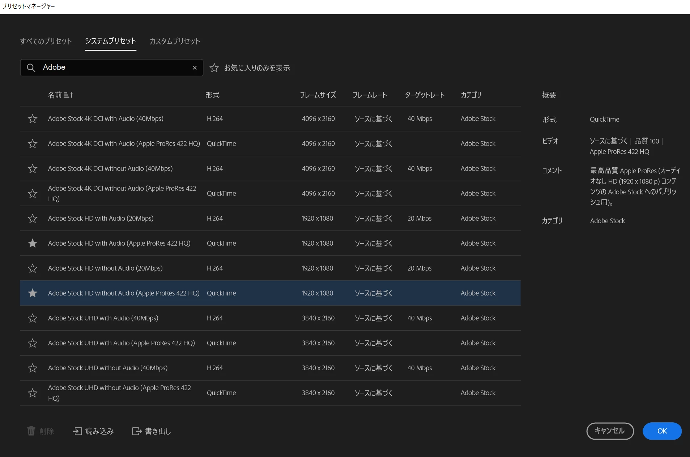Click the search magnifier icon
The height and width of the screenshot is (457, 690).
click(x=31, y=68)
